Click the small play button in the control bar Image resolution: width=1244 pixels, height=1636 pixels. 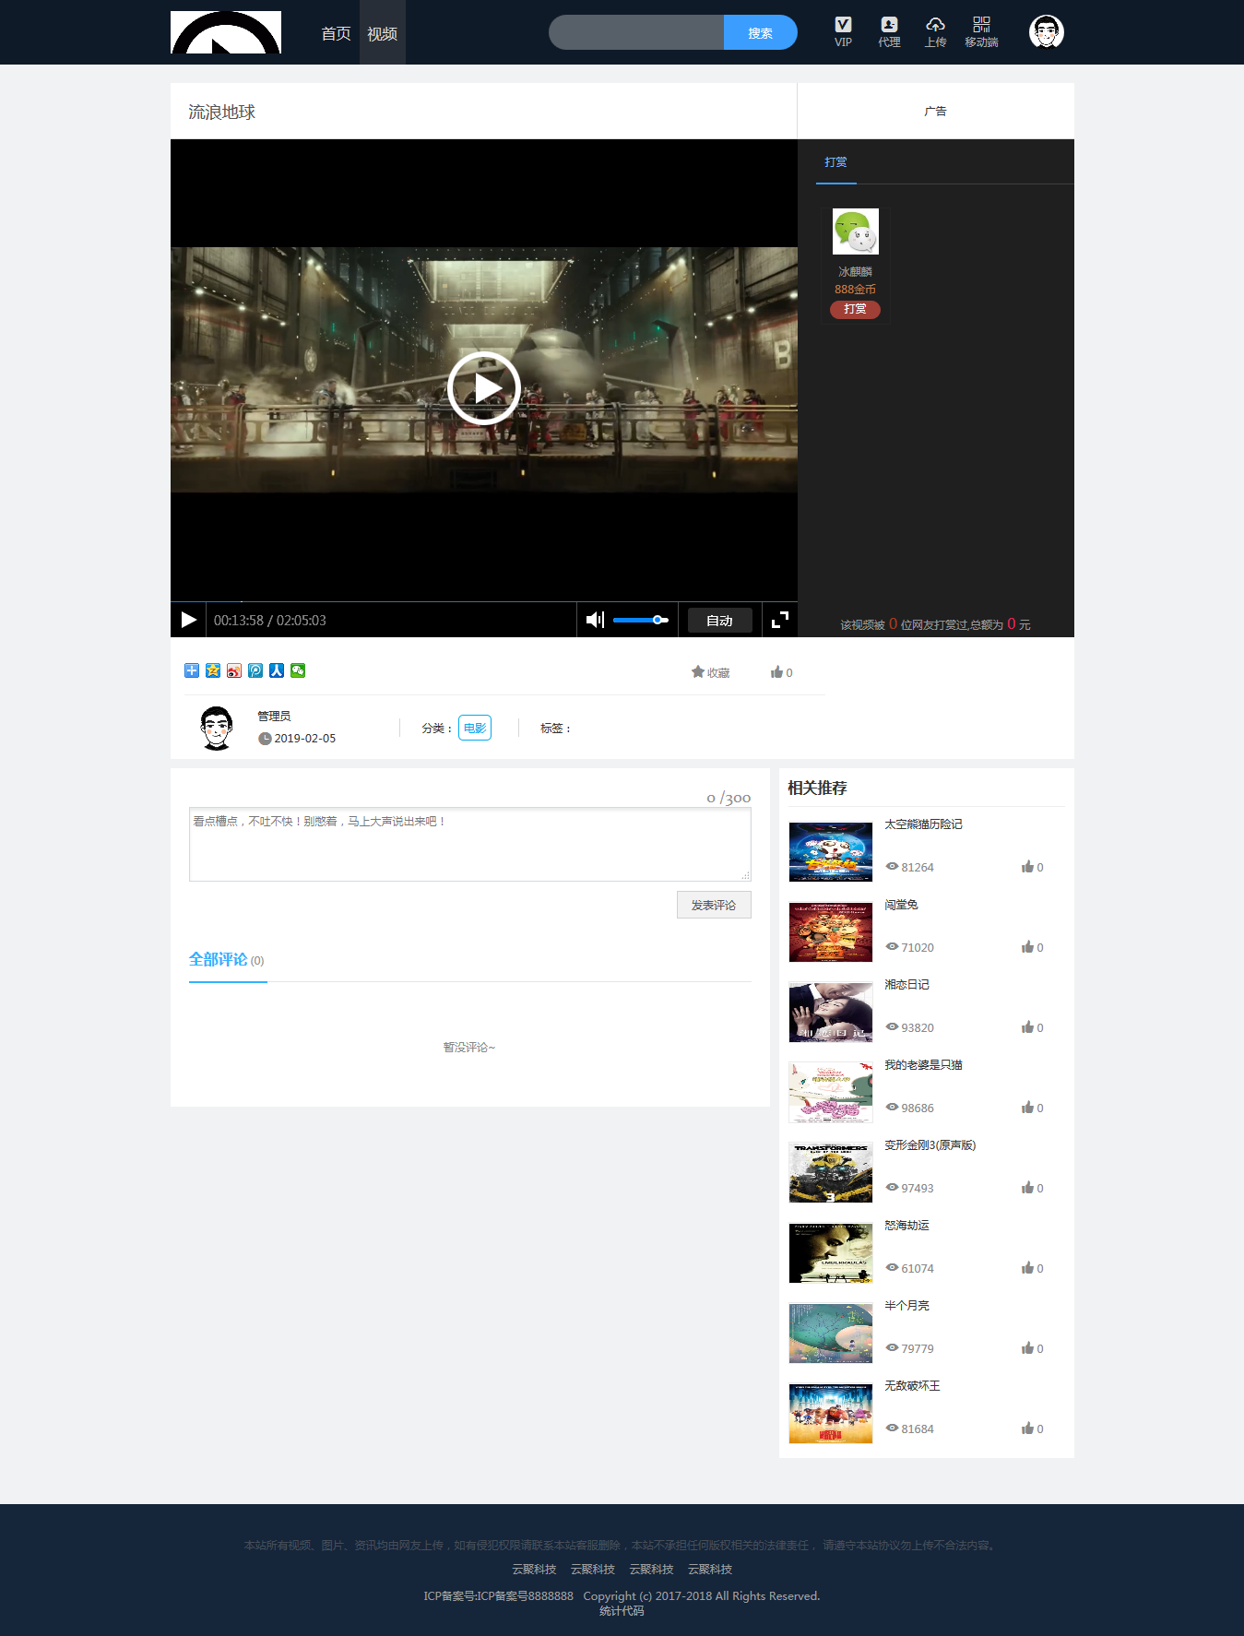pyautogui.click(x=188, y=620)
